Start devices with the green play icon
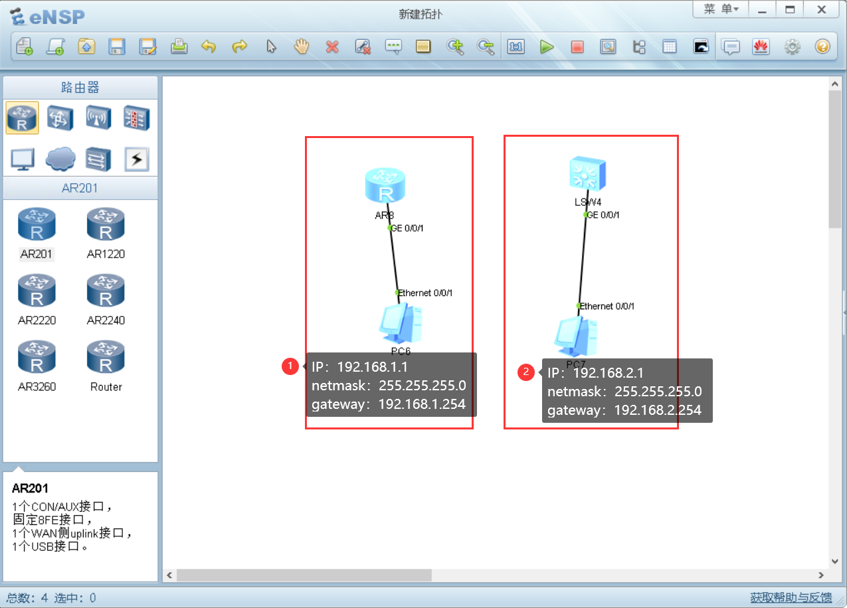847x608 pixels. point(547,46)
